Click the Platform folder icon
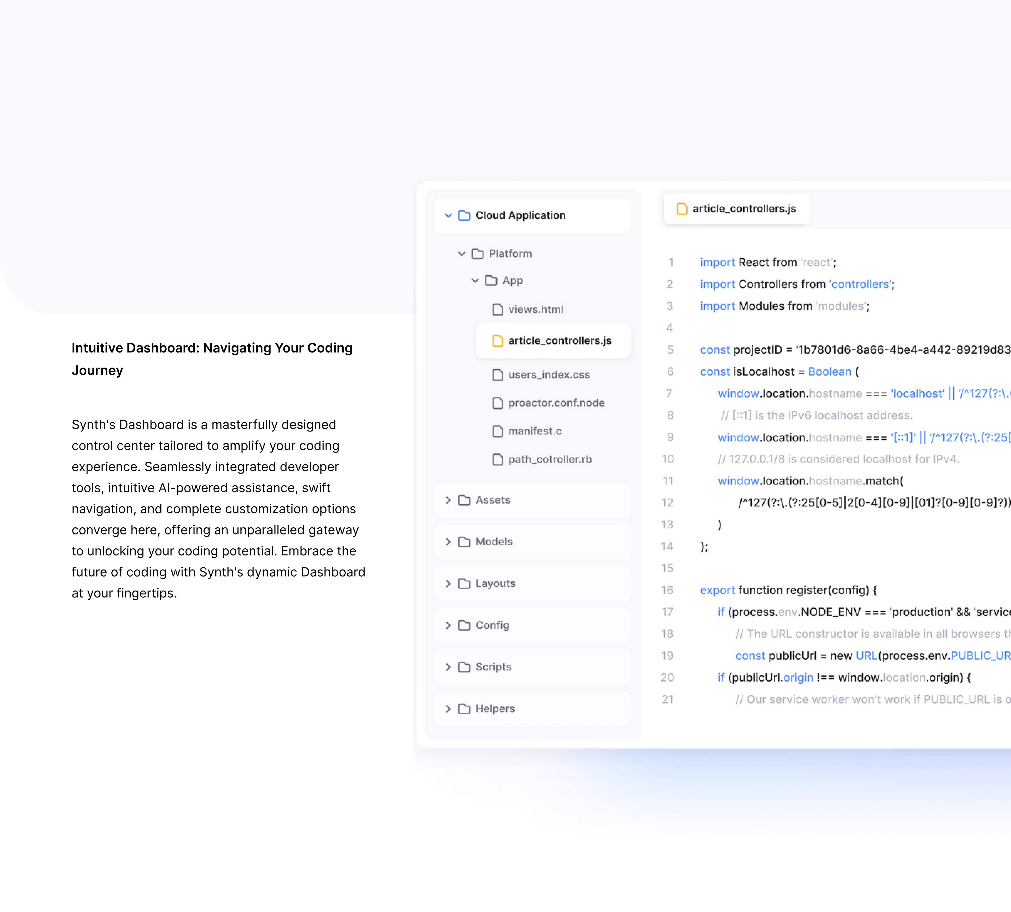 (477, 254)
